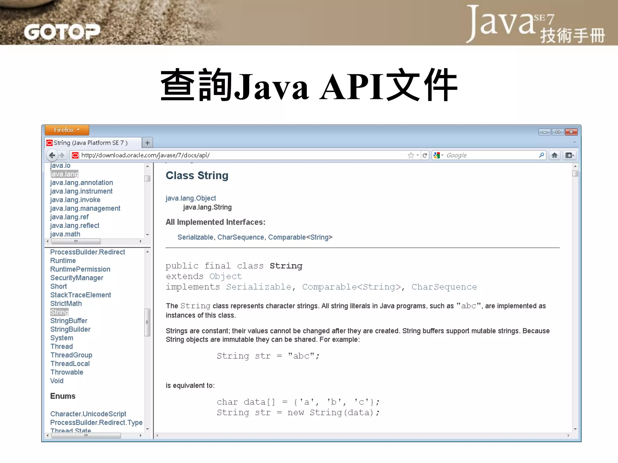Open java.lang.ref package
Image resolution: width=618 pixels, height=463 pixels.
pos(69,217)
